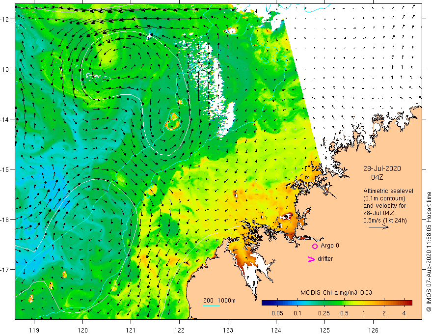Viewport: 432px width, 334px height.
Task: Click the MODIS Chl-a mg/m3 OC3 title
Action: pyautogui.click(x=336, y=293)
